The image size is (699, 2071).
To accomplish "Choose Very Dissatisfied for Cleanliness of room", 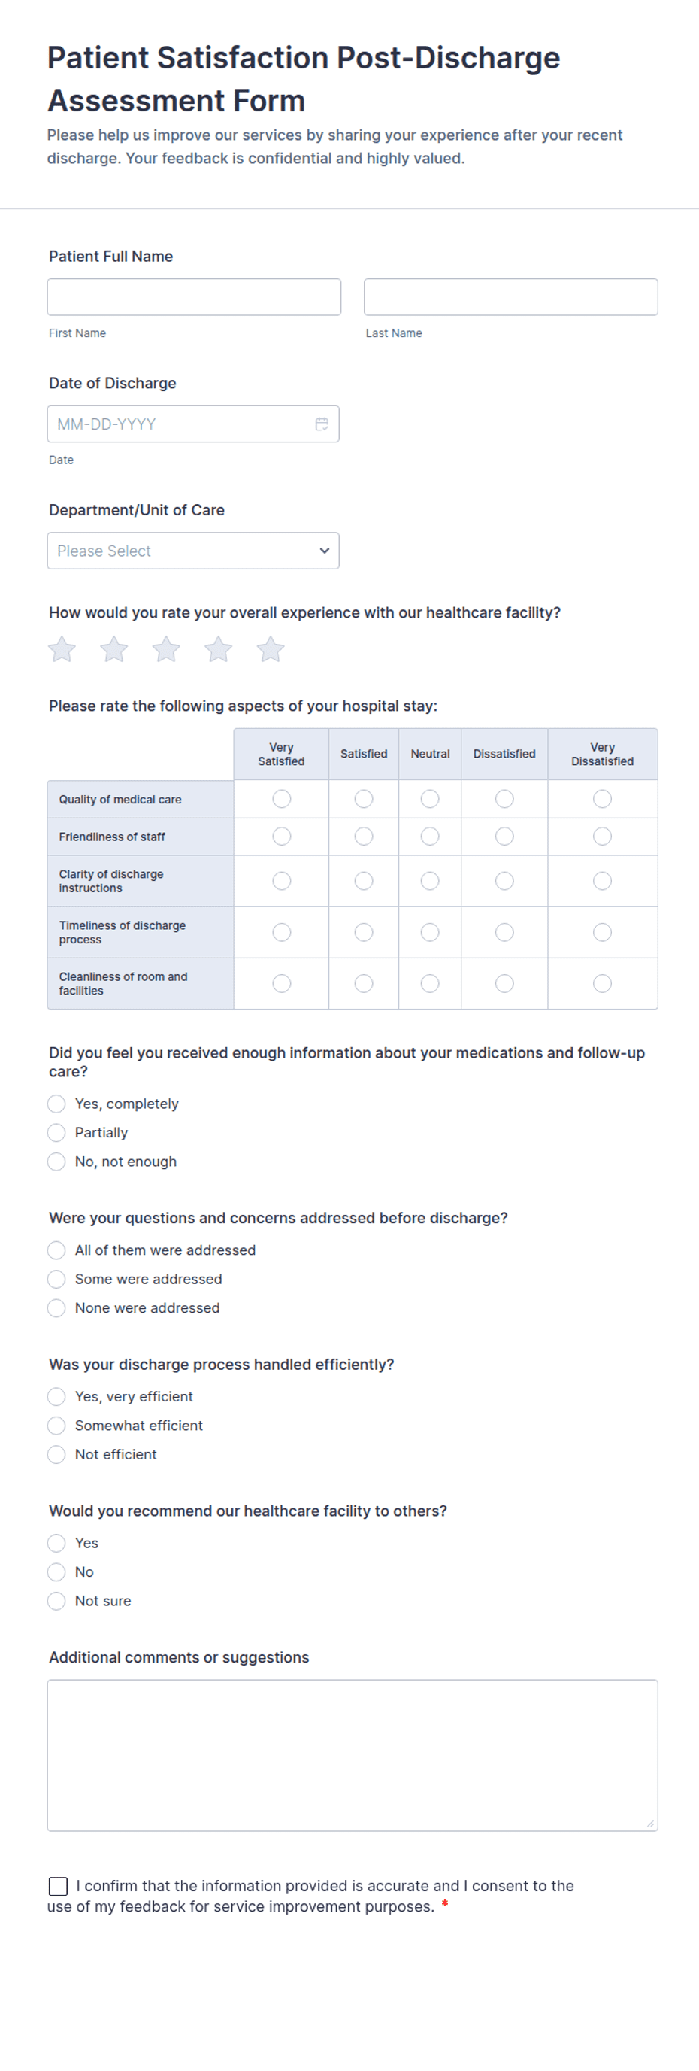I will (x=602, y=983).
